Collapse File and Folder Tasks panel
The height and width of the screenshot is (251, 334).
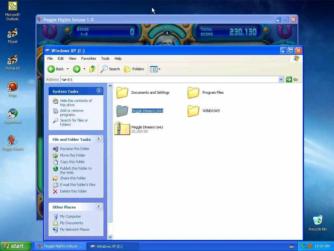click(x=99, y=139)
